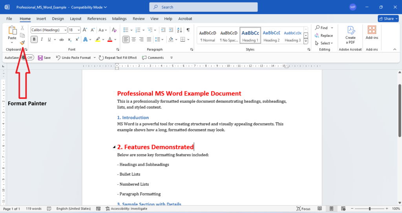Viewport: 402px width, 213px height.
Task: Collapse the Features Demonstrated heading triangle
Action: coord(114,147)
